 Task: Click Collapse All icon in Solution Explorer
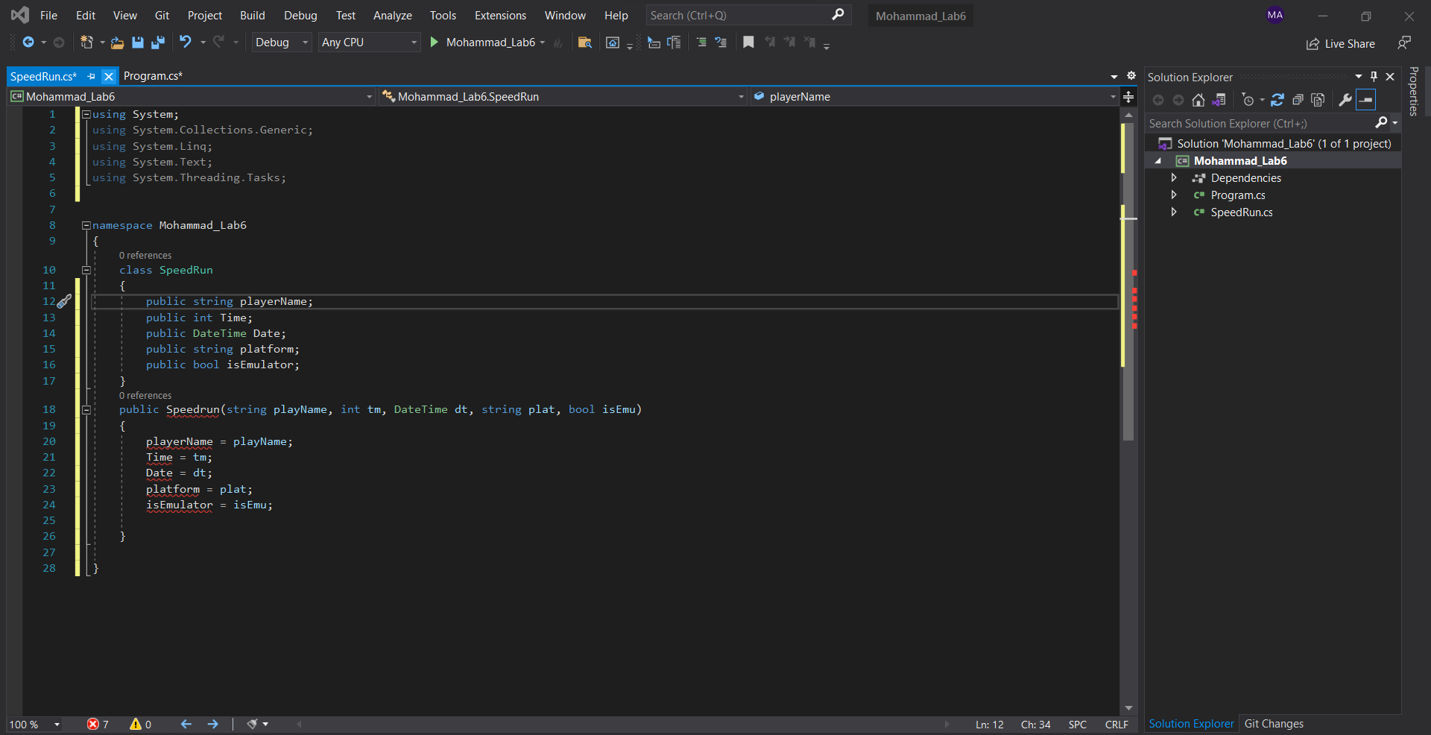pos(1298,100)
